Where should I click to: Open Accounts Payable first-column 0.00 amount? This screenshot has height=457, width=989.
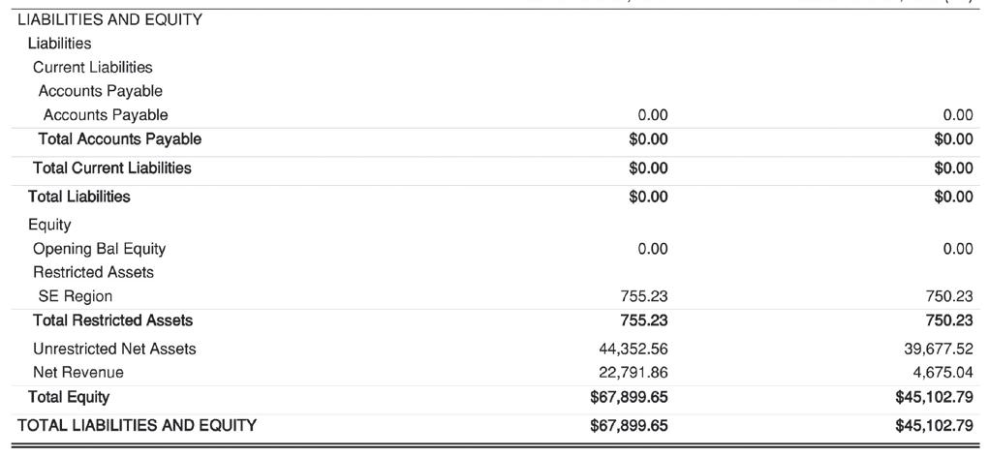point(652,114)
